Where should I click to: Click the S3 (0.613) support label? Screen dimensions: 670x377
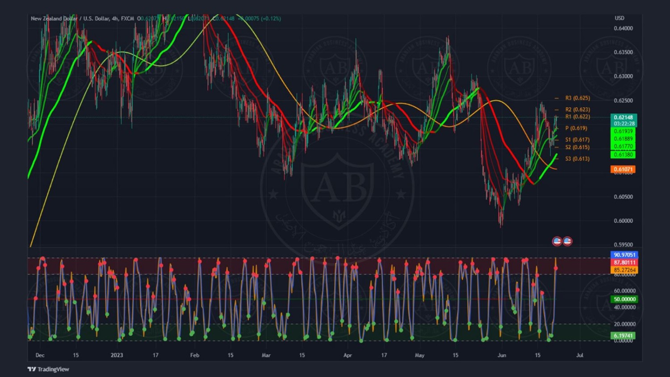pos(577,159)
